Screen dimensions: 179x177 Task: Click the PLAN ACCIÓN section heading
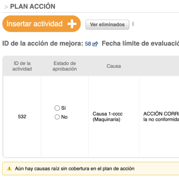[33, 6]
